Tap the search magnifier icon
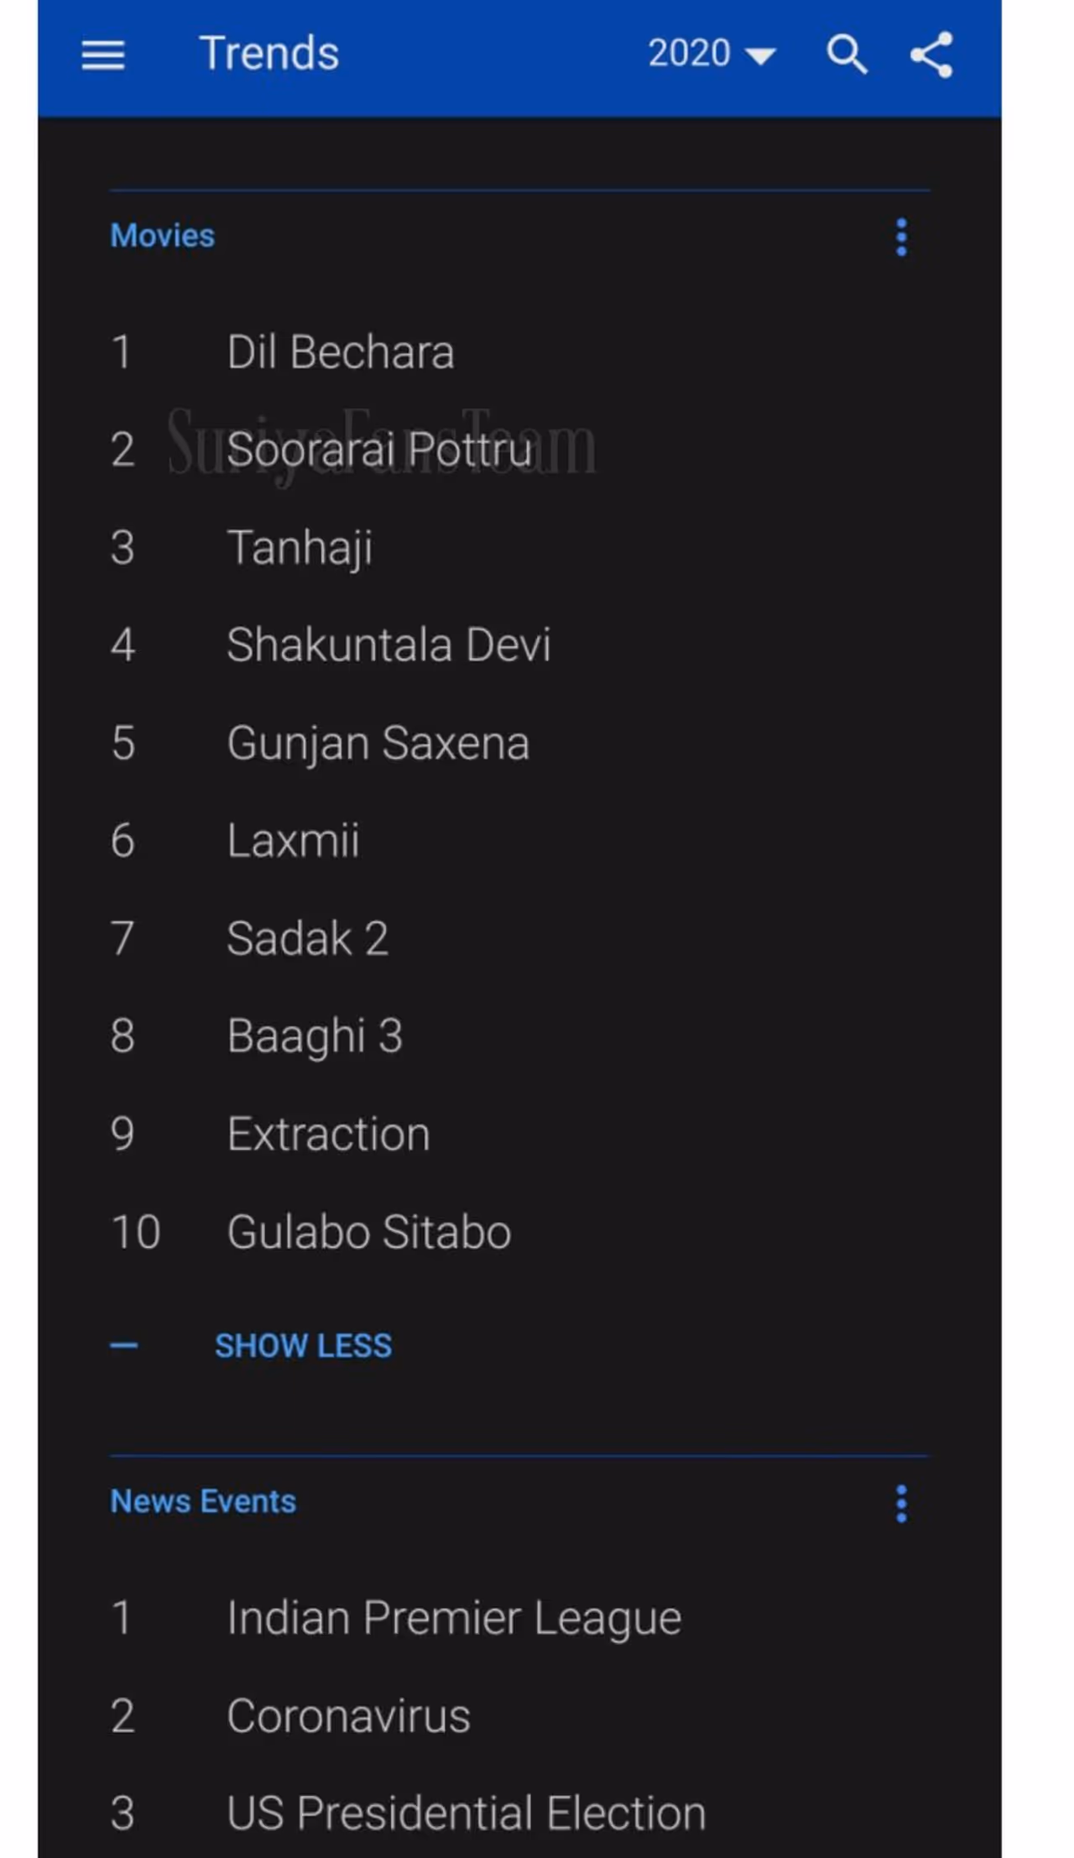Viewport: 1074px width, 1858px height. (x=846, y=55)
